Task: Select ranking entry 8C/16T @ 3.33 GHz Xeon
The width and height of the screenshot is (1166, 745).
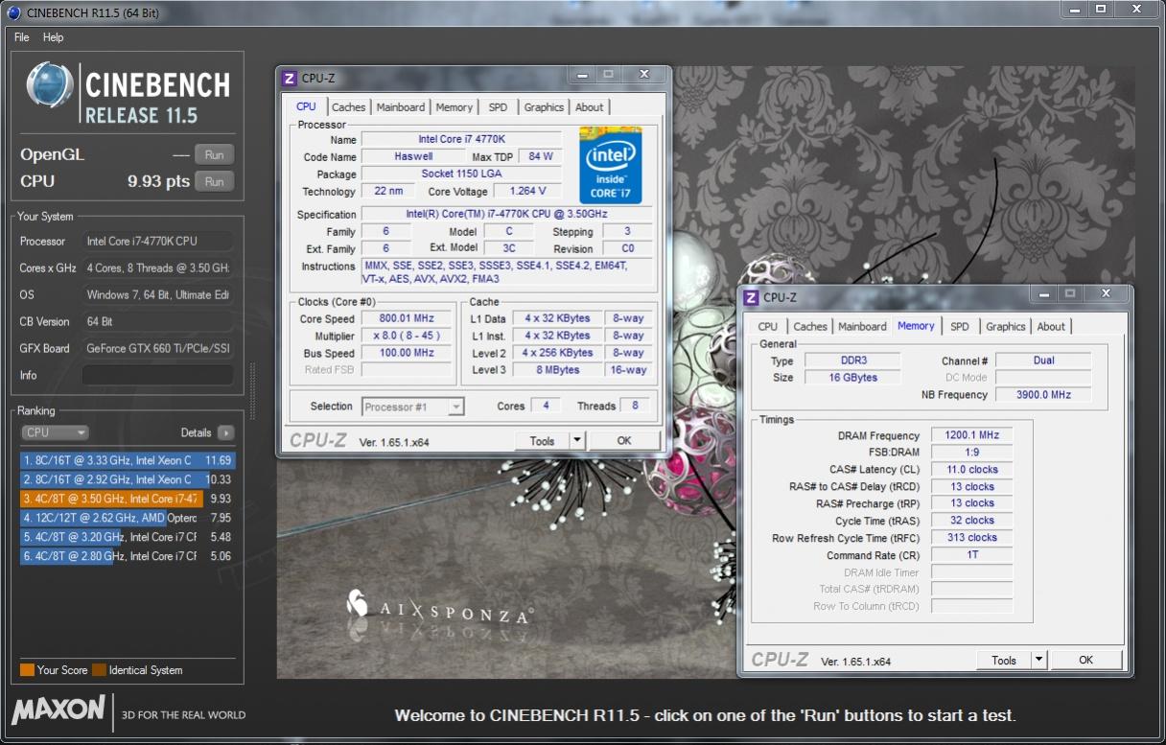Action: coord(127,460)
